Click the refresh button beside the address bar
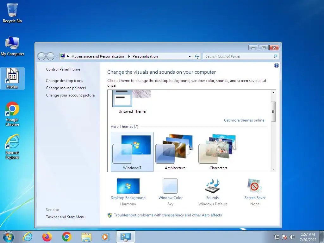This screenshot has width=324, height=243. (197, 56)
